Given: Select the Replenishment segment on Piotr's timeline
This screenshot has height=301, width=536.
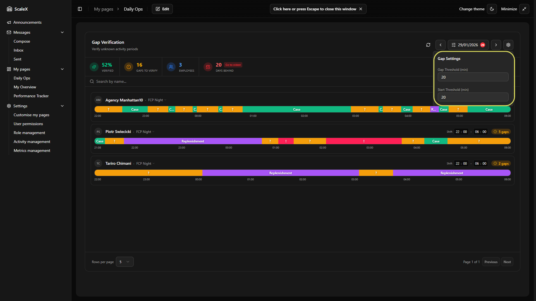Looking at the screenshot, I should [193, 141].
